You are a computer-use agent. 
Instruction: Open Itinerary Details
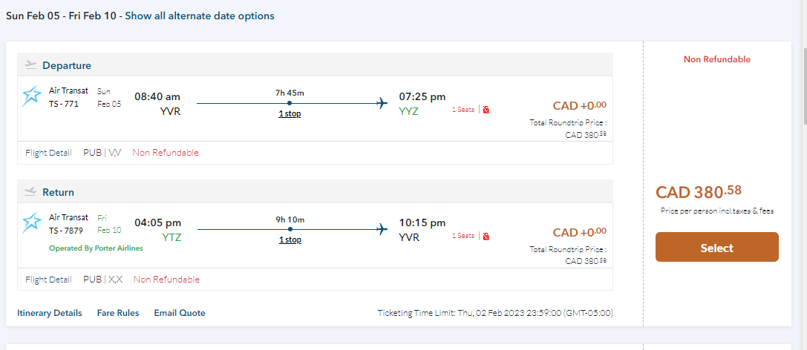click(x=50, y=313)
